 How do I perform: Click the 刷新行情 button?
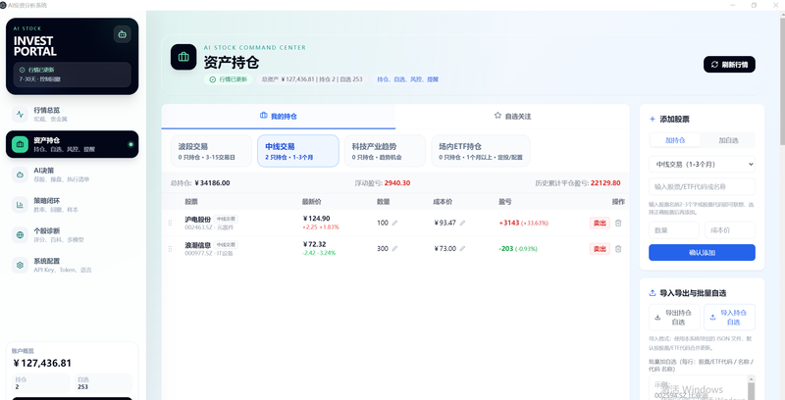[x=729, y=65]
